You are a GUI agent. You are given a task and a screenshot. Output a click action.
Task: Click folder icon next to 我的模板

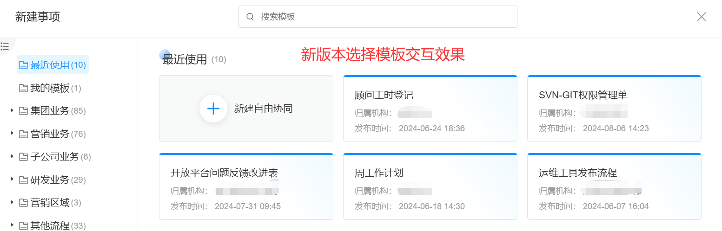click(x=23, y=88)
